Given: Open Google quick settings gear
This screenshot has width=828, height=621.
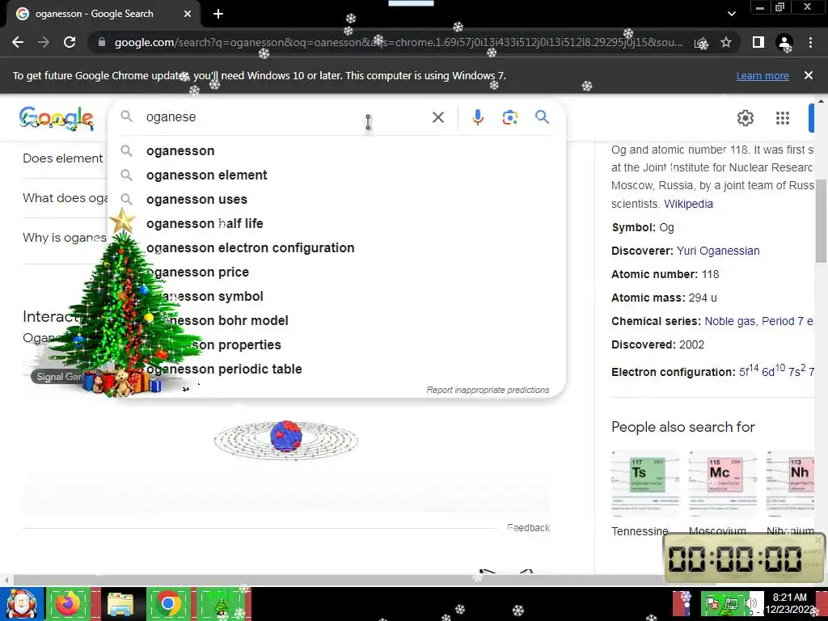Looking at the screenshot, I should pyautogui.click(x=745, y=118).
